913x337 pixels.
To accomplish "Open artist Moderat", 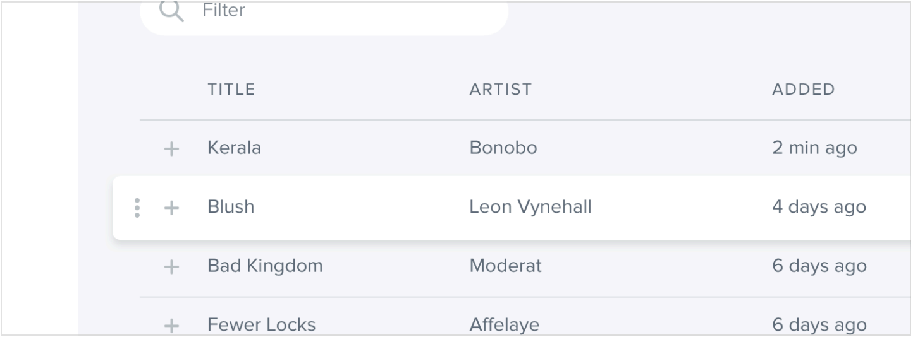I will (x=505, y=266).
